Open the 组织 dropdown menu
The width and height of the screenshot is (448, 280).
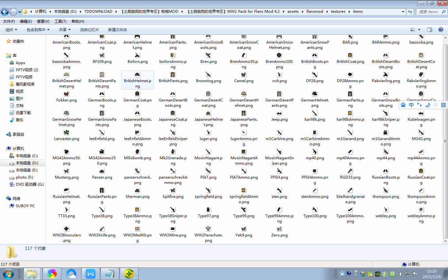click(11, 30)
